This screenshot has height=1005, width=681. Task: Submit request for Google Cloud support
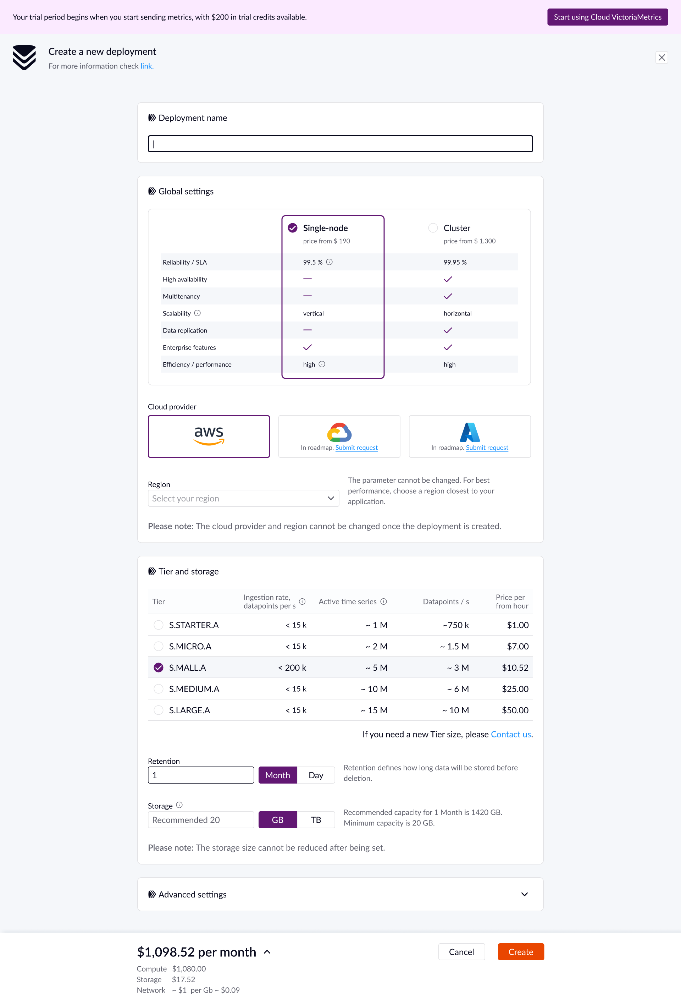[356, 447]
